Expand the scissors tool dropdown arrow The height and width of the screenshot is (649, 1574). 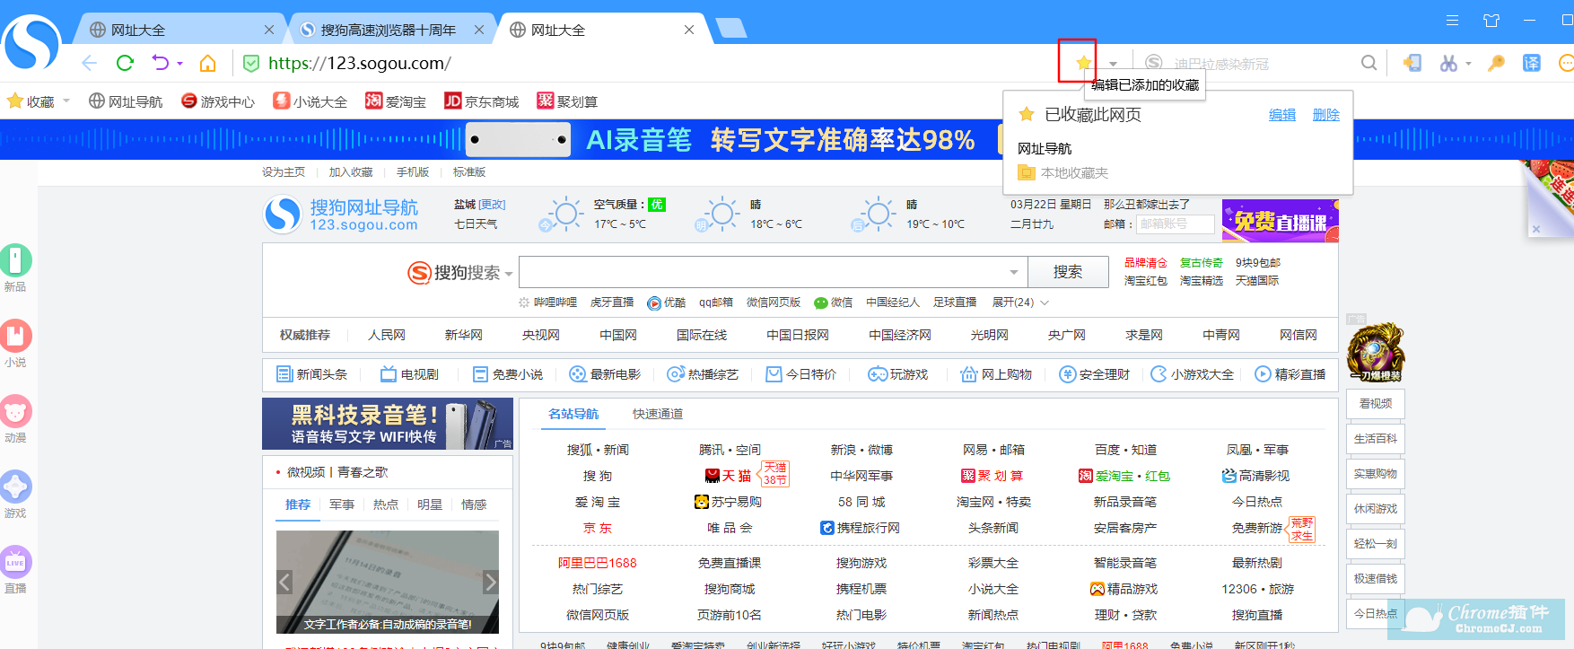pyautogui.click(x=1468, y=63)
